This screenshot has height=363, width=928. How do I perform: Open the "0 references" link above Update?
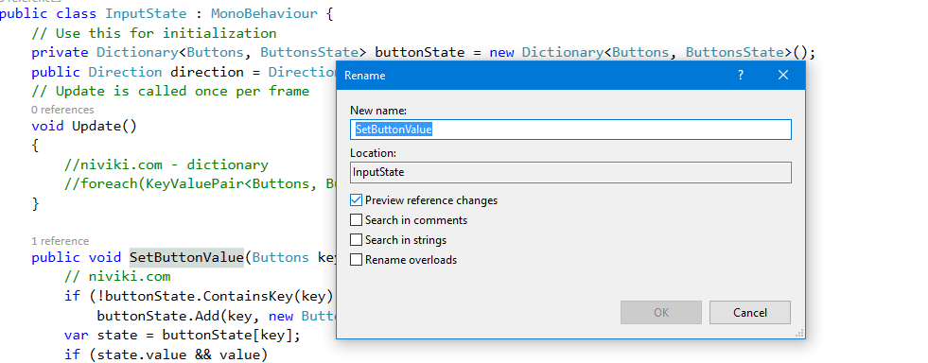62,110
